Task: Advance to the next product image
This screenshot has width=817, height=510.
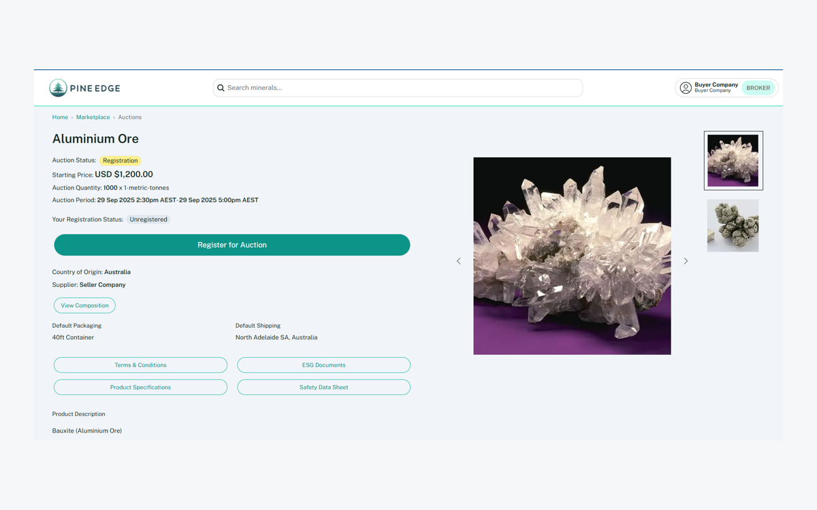Action: [686, 261]
